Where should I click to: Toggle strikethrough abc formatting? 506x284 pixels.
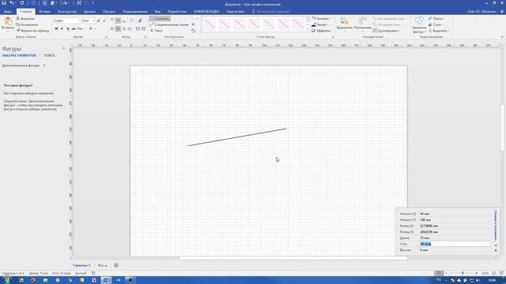(x=74, y=28)
